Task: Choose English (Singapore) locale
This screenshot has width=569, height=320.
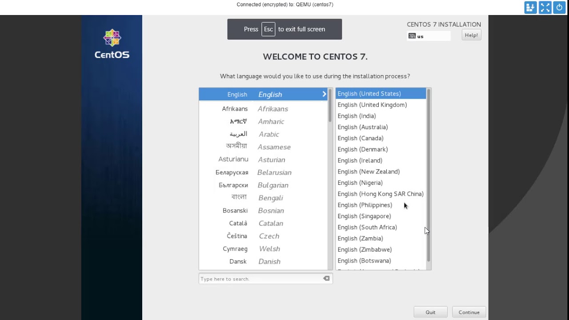Action: point(381,216)
